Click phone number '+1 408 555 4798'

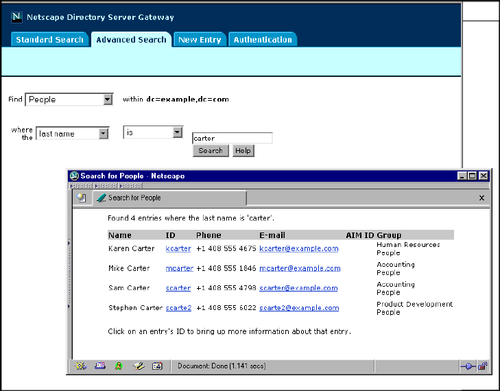tap(226, 288)
